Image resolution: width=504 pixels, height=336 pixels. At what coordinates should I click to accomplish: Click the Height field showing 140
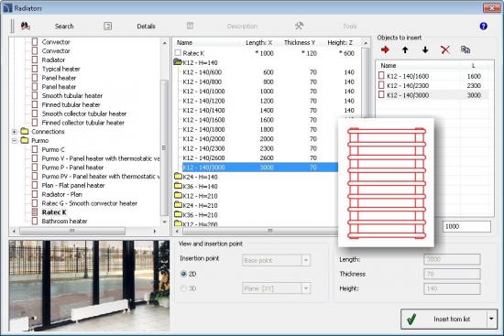point(452,288)
